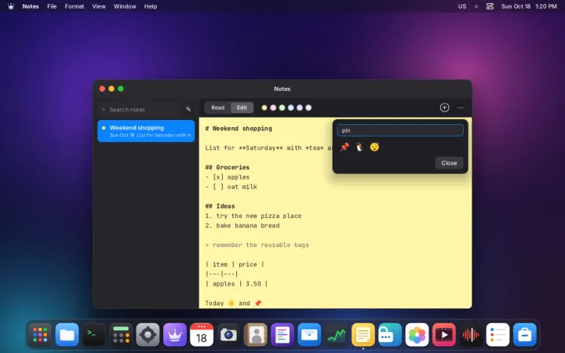Click the '# Weekend shopping' heading line
565x353 pixels.
tap(239, 128)
